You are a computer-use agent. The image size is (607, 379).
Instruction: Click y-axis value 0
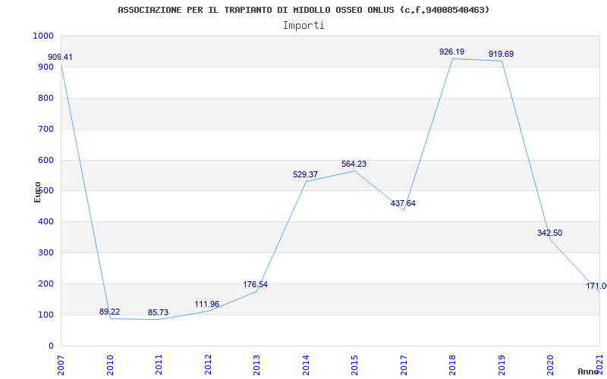point(51,346)
